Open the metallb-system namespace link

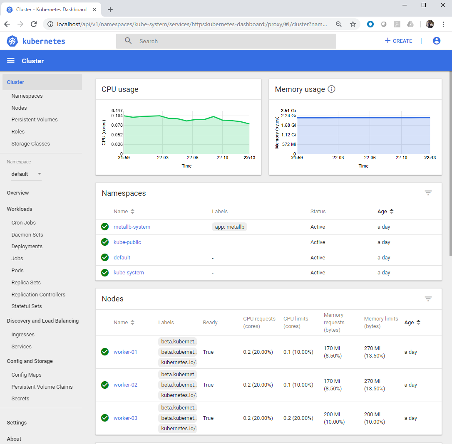click(x=132, y=227)
